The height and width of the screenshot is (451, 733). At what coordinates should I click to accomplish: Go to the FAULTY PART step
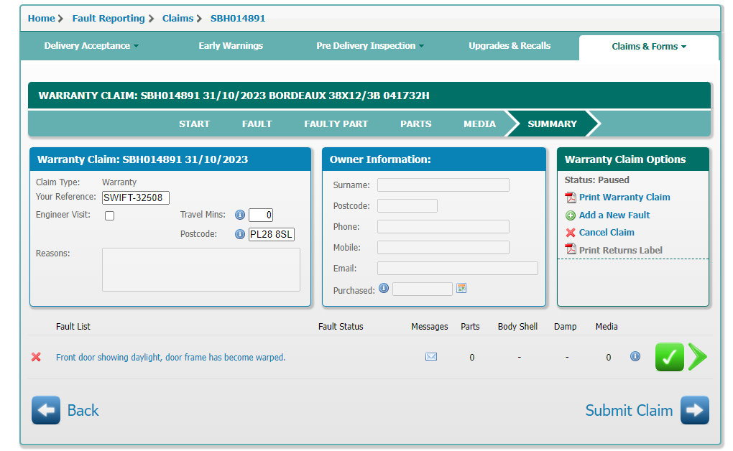(336, 124)
